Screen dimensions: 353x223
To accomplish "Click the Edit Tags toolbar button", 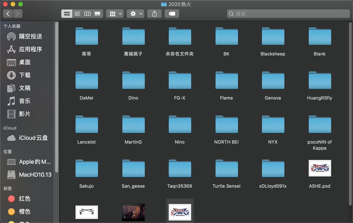I will tap(172, 14).
